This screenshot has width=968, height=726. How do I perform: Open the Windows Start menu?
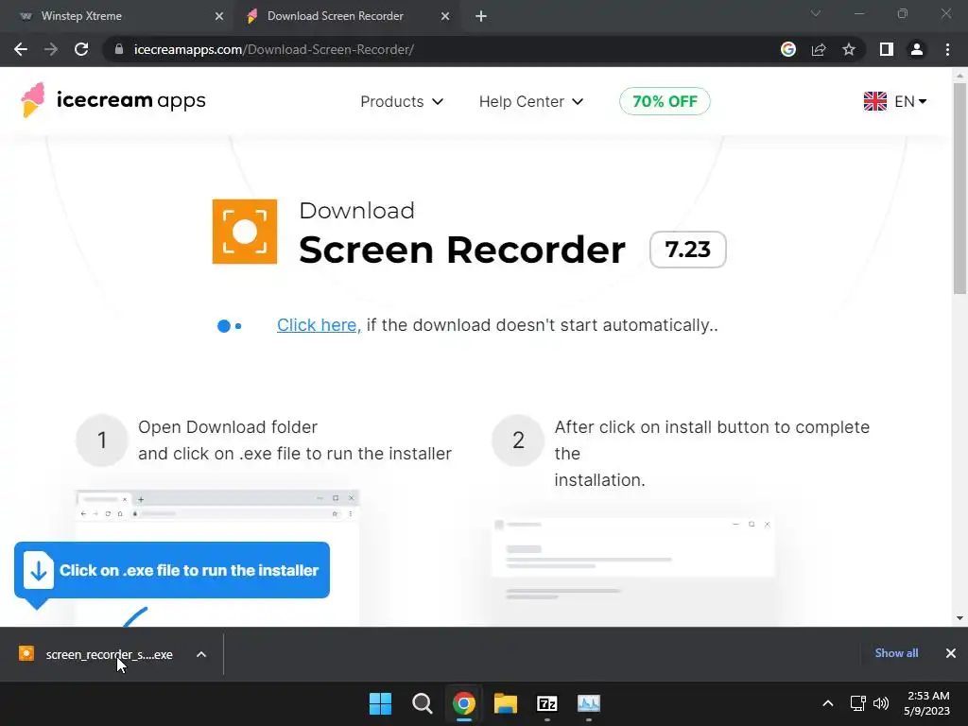[x=380, y=703]
